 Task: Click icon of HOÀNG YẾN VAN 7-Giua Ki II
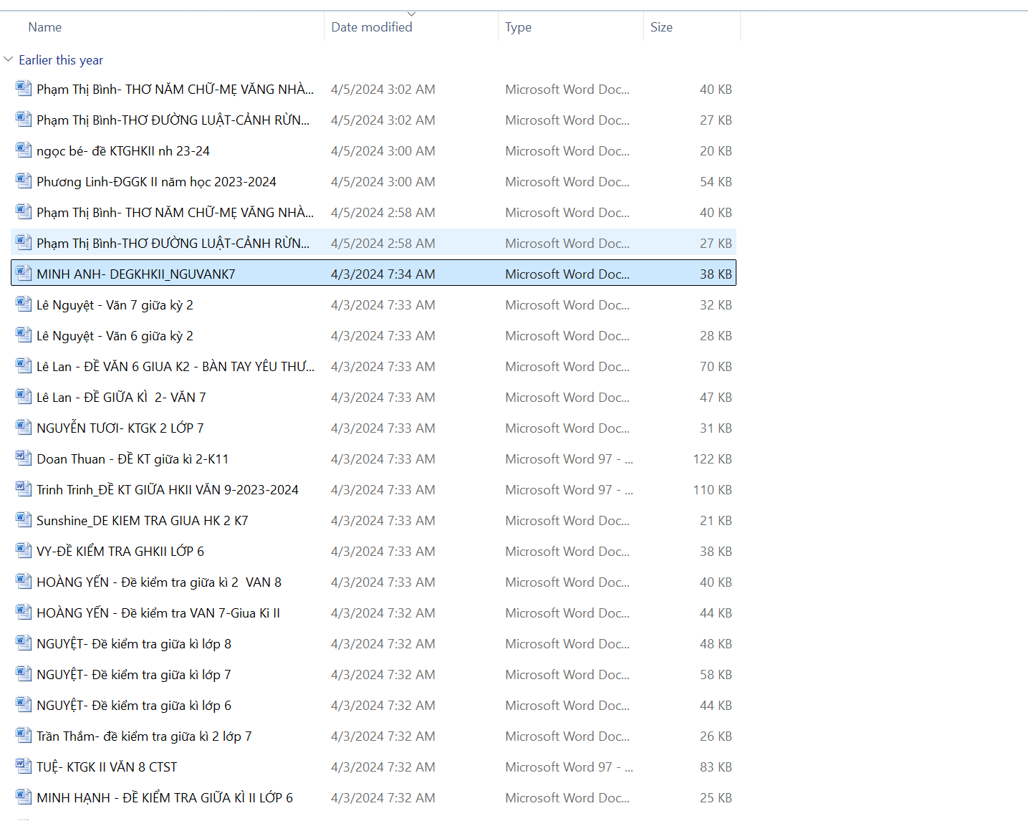(24, 613)
